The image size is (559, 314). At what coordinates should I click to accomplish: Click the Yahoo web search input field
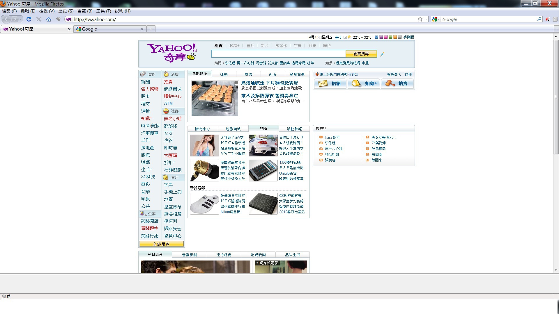coord(278,54)
